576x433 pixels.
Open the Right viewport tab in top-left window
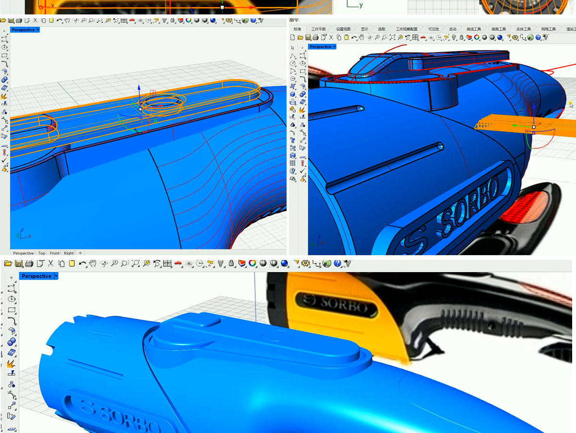69,253
